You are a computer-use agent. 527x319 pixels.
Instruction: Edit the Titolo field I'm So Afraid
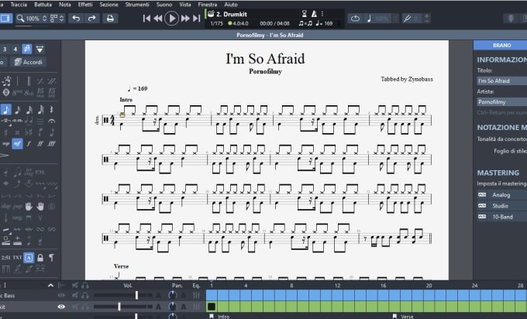[502, 81]
